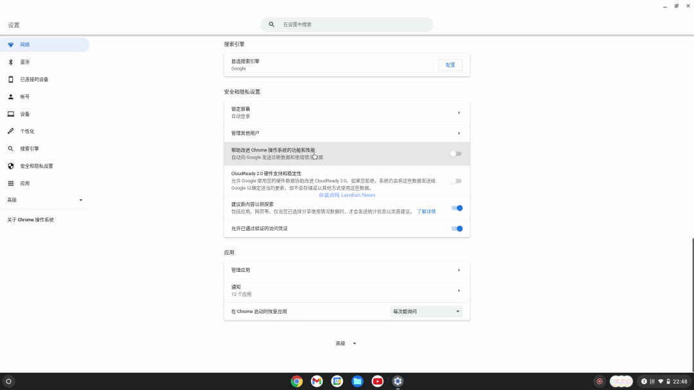This screenshot has width=694, height=390.
Task: Disable the 建议新内容以供探索 switch
Action: click(456, 208)
